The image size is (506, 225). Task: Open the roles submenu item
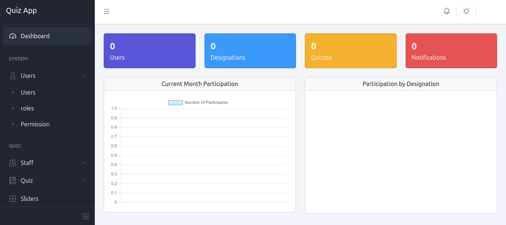tap(27, 108)
